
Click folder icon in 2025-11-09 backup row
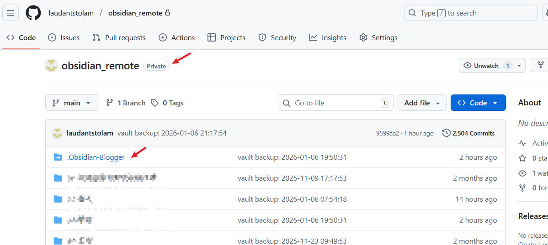(x=58, y=178)
